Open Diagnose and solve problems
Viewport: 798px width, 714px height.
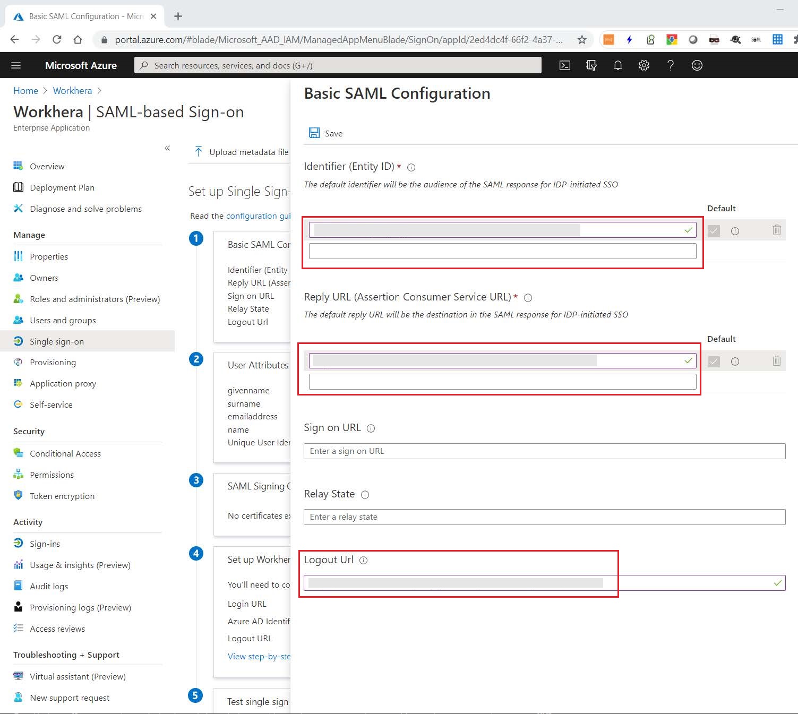tap(87, 209)
